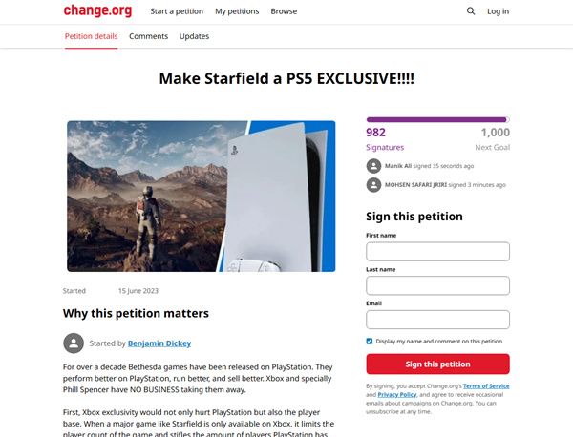
Task: Click Benjamin Dickey's profile avatar icon
Action: pyautogui.click(x=74, y=343)
